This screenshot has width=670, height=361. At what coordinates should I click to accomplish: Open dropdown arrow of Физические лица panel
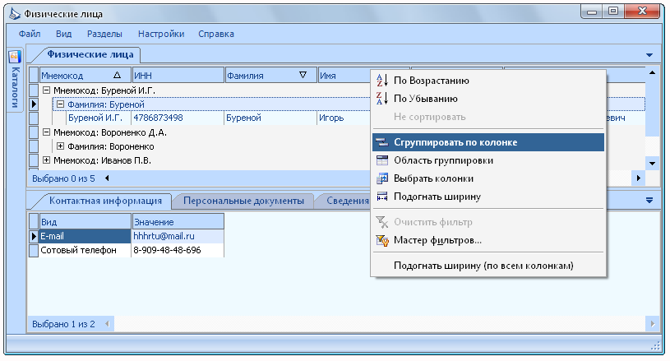click(x=649, y=55)
